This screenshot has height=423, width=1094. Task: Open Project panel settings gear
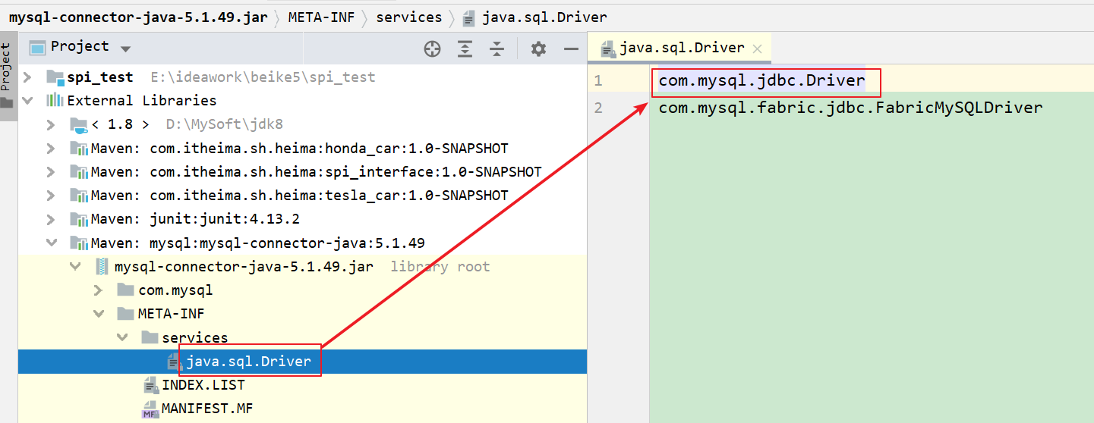[538, 49]
